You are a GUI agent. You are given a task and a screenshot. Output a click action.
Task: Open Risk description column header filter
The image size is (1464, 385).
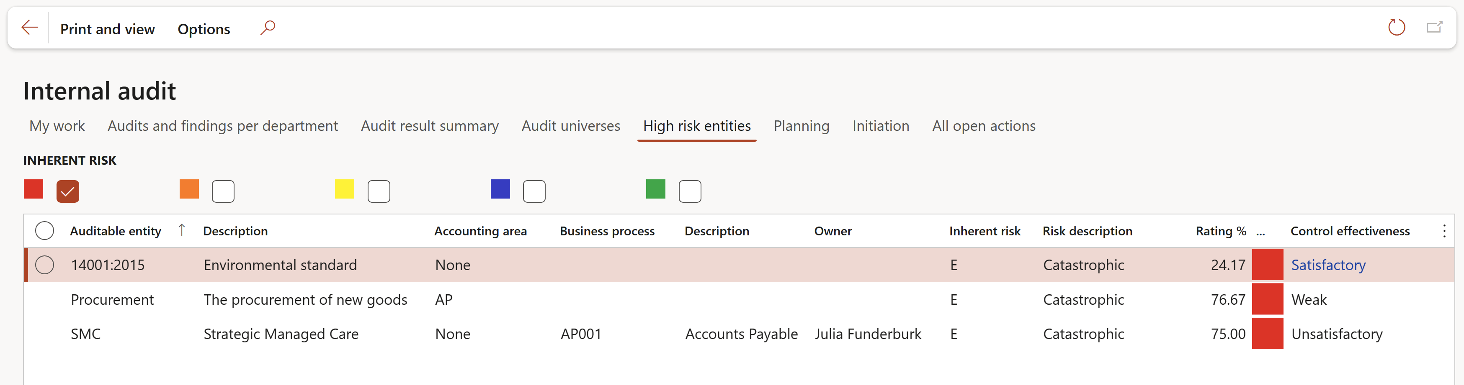1087,231
